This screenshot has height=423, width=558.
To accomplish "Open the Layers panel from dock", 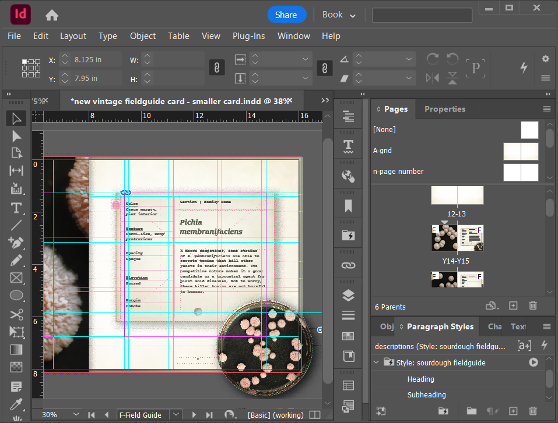I will pyautogui.click(x=348, y=296).
